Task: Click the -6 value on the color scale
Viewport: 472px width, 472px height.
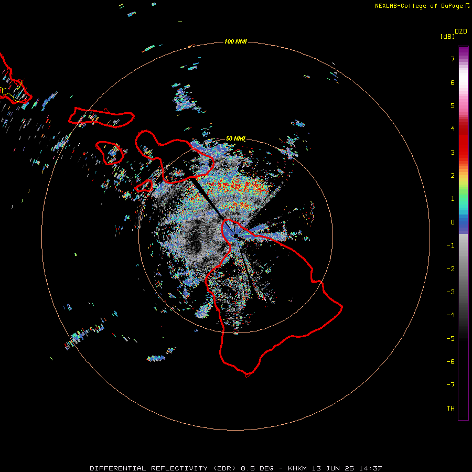Action: [x=450, y=362]
